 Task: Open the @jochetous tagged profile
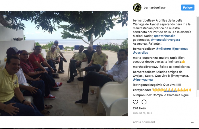pyautogui.click(x=180, y=49)
